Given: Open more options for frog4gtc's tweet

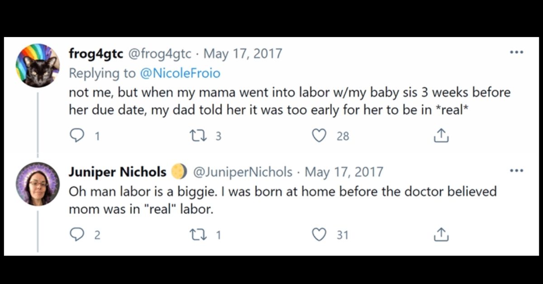Looking at the screenshot, I should point(516,52).
